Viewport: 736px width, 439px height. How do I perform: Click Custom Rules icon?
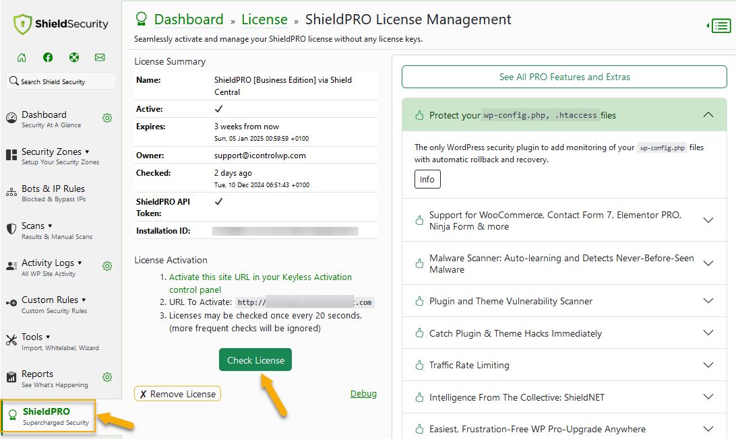click(11, 303)
